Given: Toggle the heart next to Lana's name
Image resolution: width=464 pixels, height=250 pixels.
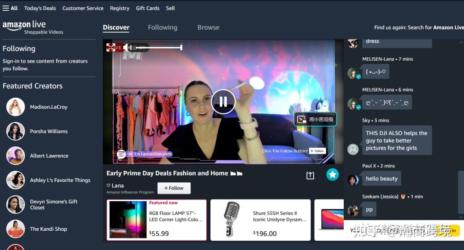Looking at the screenshot, I should pyautogui.click(x=108, y=185).
